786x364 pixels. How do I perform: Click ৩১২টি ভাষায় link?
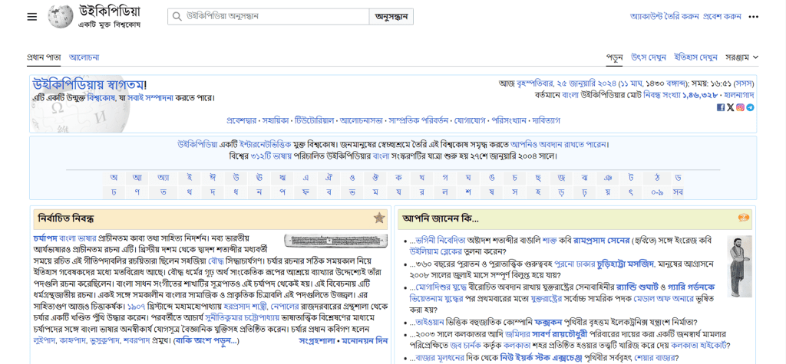(272, 156)
